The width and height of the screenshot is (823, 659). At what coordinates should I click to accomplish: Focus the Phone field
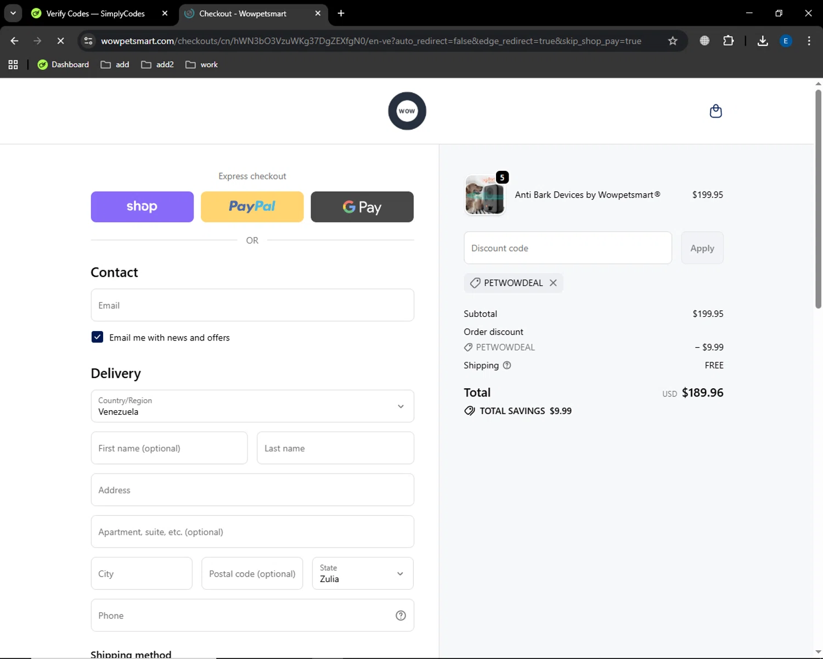pyautogui.click(x=252, y=616)
